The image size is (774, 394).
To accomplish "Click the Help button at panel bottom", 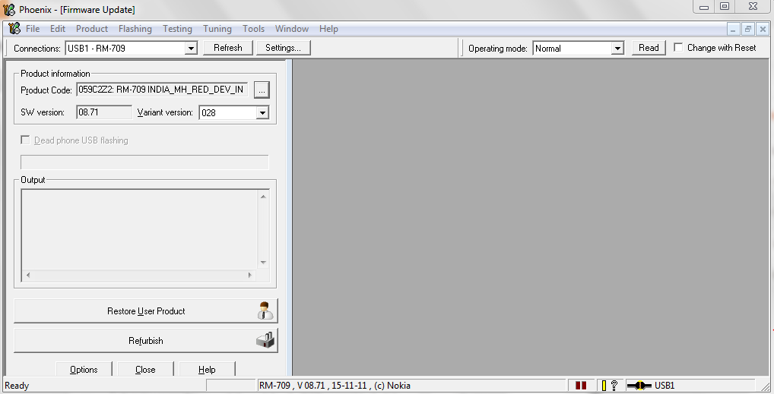I will [x=207, y=369].
